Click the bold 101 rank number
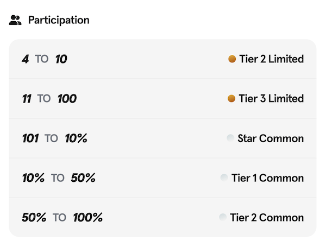The height and width of the screenshot is (247, 326). click(x=30, y=138)
